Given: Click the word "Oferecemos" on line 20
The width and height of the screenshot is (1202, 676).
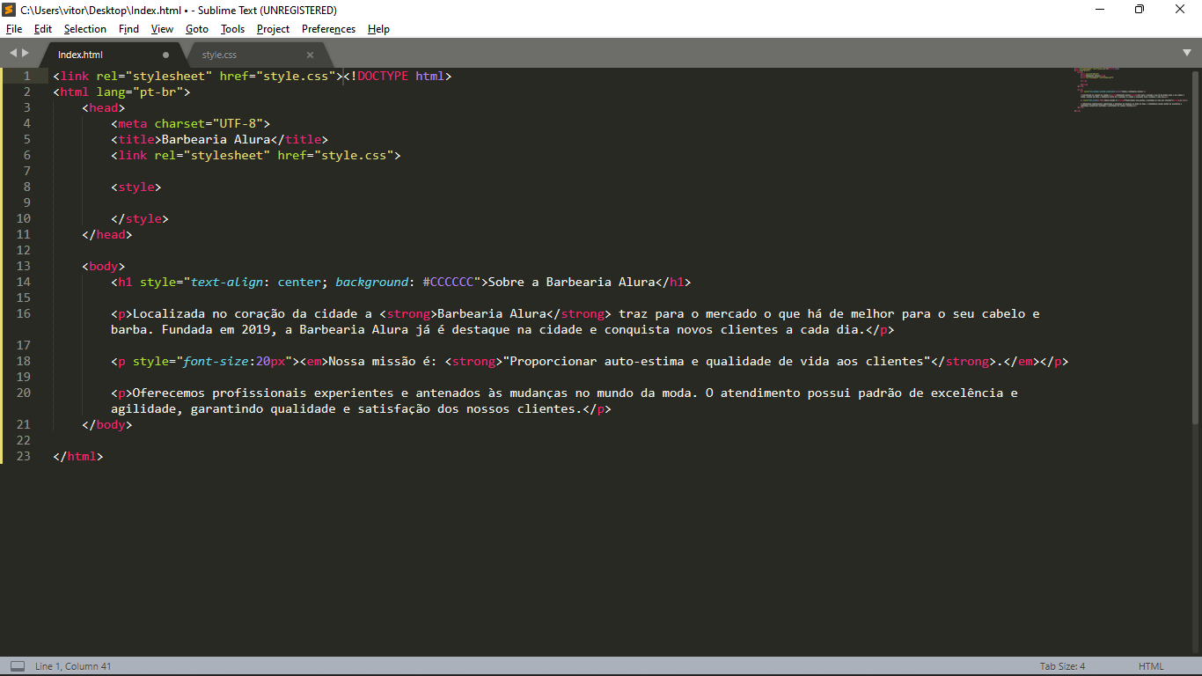Looking at the screenshot, I should (169, 393).
